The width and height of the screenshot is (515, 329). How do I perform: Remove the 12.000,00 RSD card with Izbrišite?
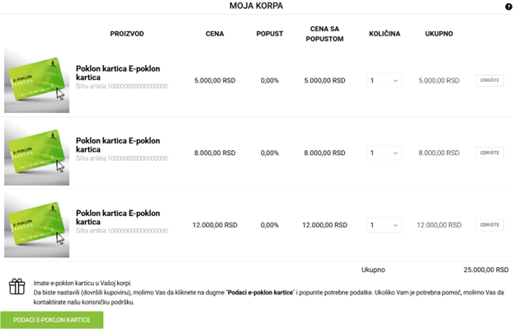tap(489, 225)
